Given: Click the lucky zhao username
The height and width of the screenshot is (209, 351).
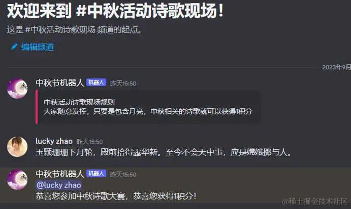Looking at the screenshot, I should pyautogui.click(x=54, y=141).
